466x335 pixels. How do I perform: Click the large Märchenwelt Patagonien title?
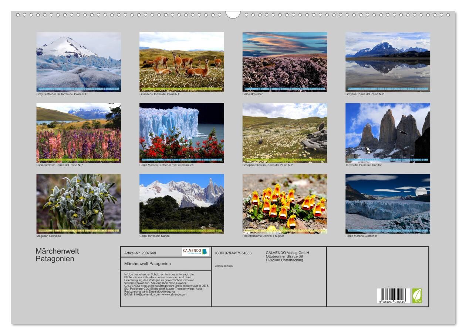click(57, 255)
